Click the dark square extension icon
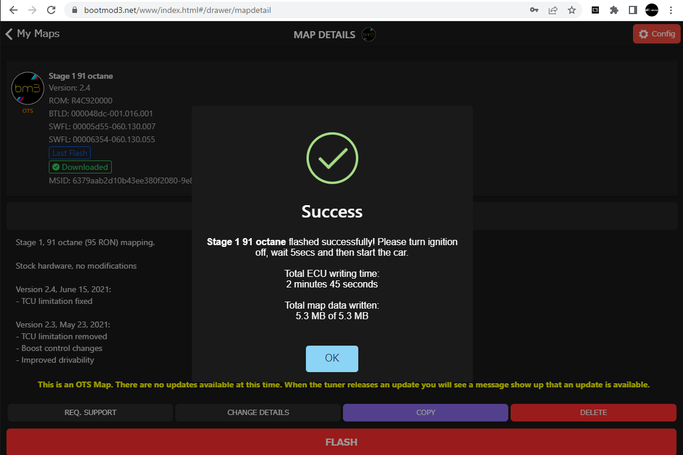Image resolution: width=683 pixels, height=455 pixels. pos(595,10)
